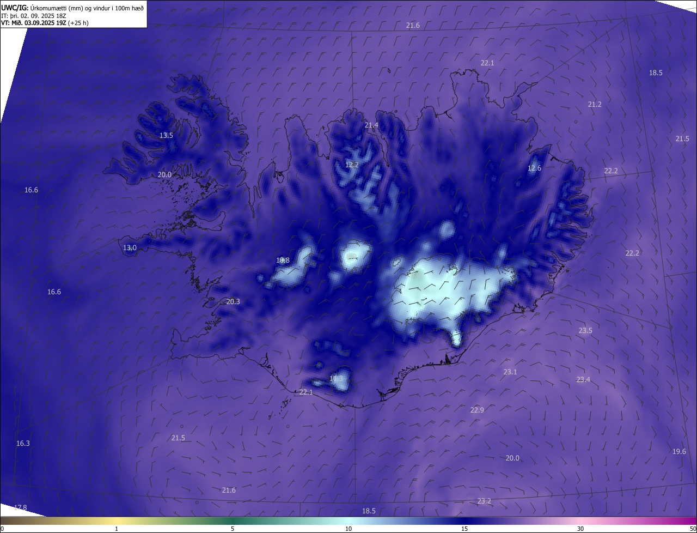Click the 19.6 value on the map
This screenshot has height=533, width=697.
[679, 452]
